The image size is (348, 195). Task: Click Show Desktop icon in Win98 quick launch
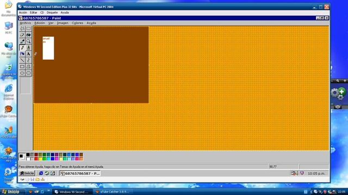click(x=53, y=173)
